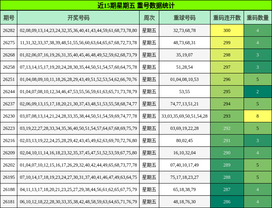Click the cell with value 288

point(227,177)
